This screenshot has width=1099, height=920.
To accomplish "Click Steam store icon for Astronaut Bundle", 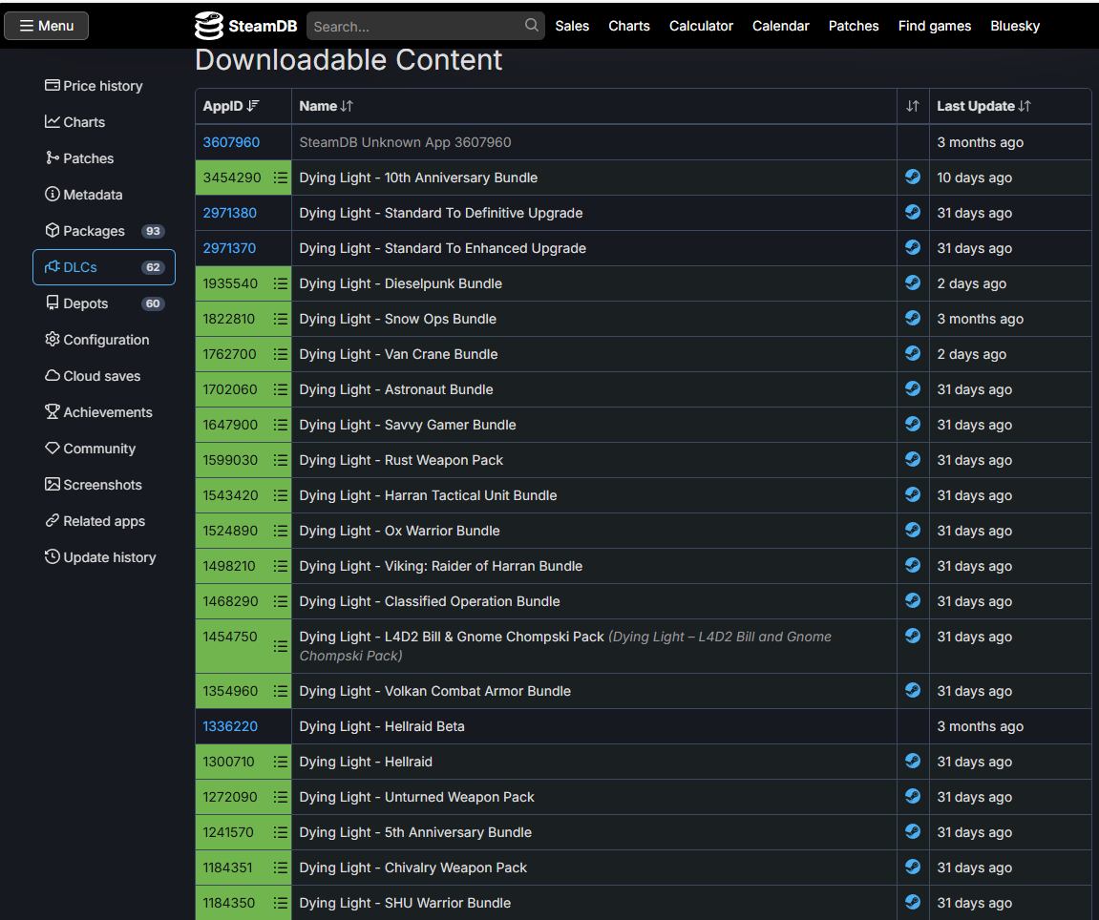I will [x=913, y=388].
